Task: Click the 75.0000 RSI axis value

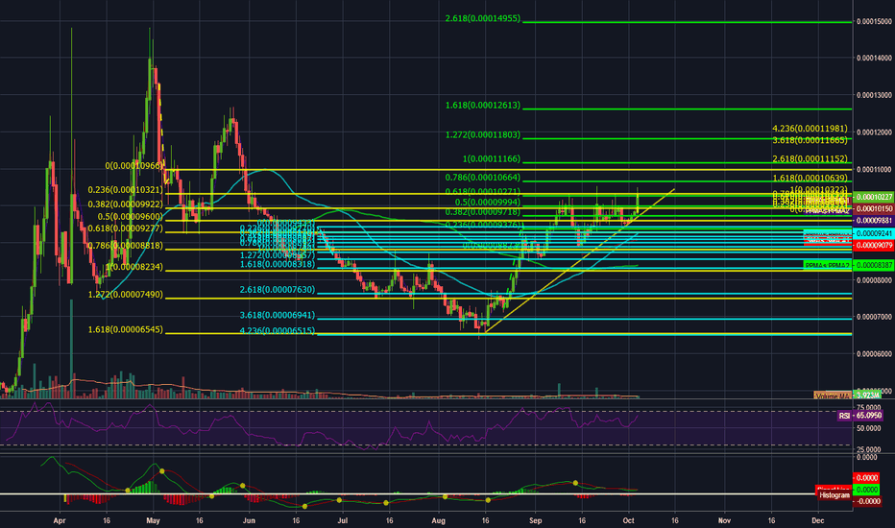Action: click(x=869, y=408)
